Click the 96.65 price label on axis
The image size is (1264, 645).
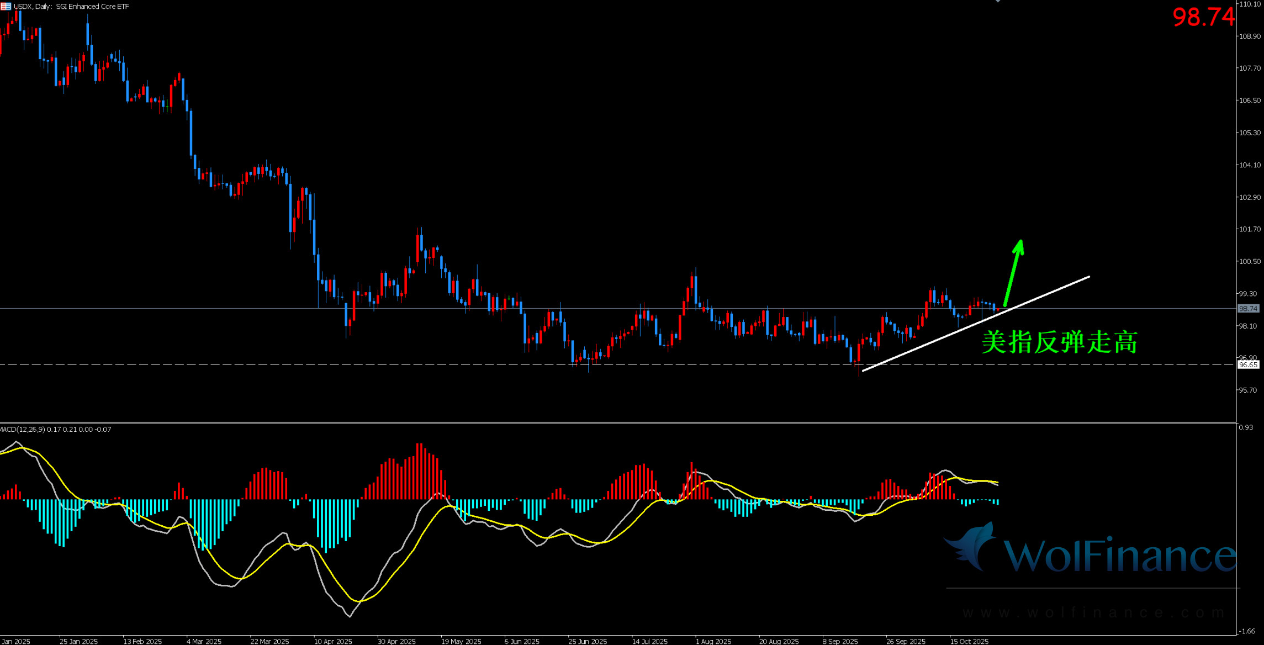tap(1248, 365)
